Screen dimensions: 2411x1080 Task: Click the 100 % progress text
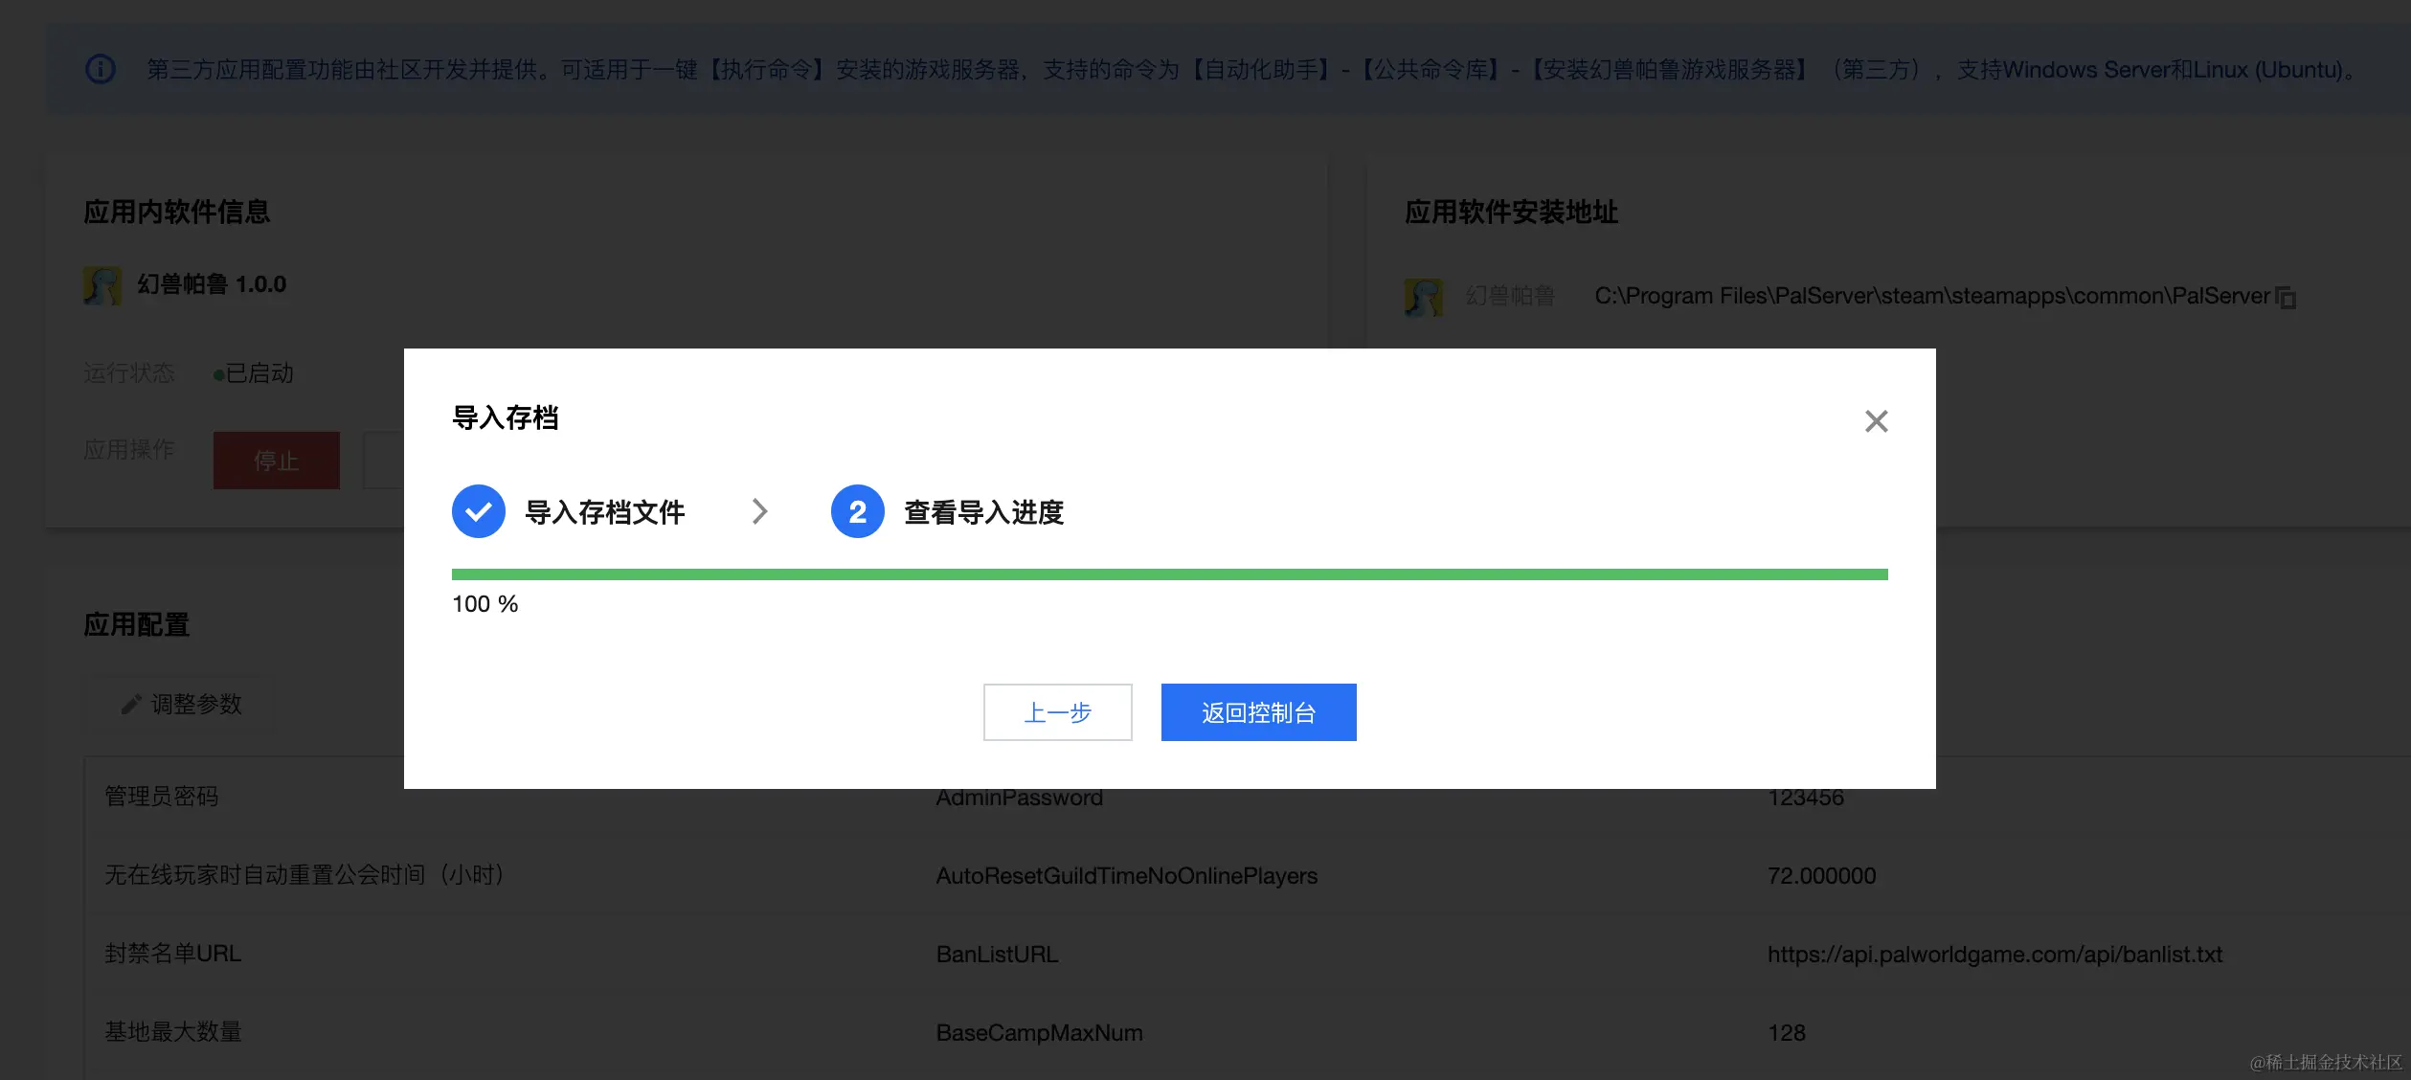(x=484, y=604)
